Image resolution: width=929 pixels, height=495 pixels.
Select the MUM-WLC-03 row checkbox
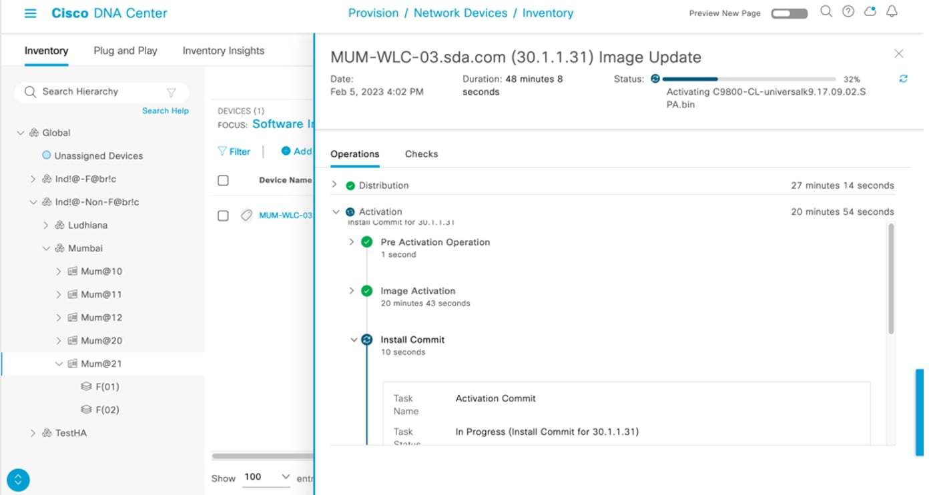tap(223, 215)
